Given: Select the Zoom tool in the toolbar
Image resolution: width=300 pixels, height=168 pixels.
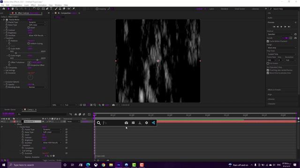Looking at the screenshot, I should [x=17, y=9].
